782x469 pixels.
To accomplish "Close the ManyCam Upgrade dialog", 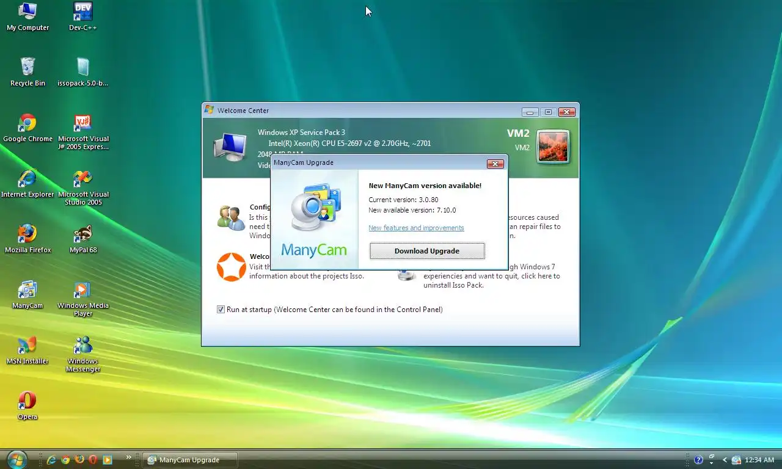I will [495, 164].
